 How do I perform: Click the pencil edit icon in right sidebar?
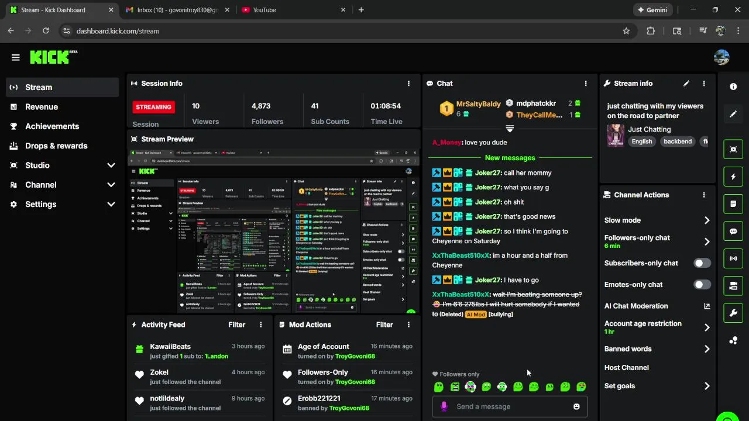click(x=733, y=114)
